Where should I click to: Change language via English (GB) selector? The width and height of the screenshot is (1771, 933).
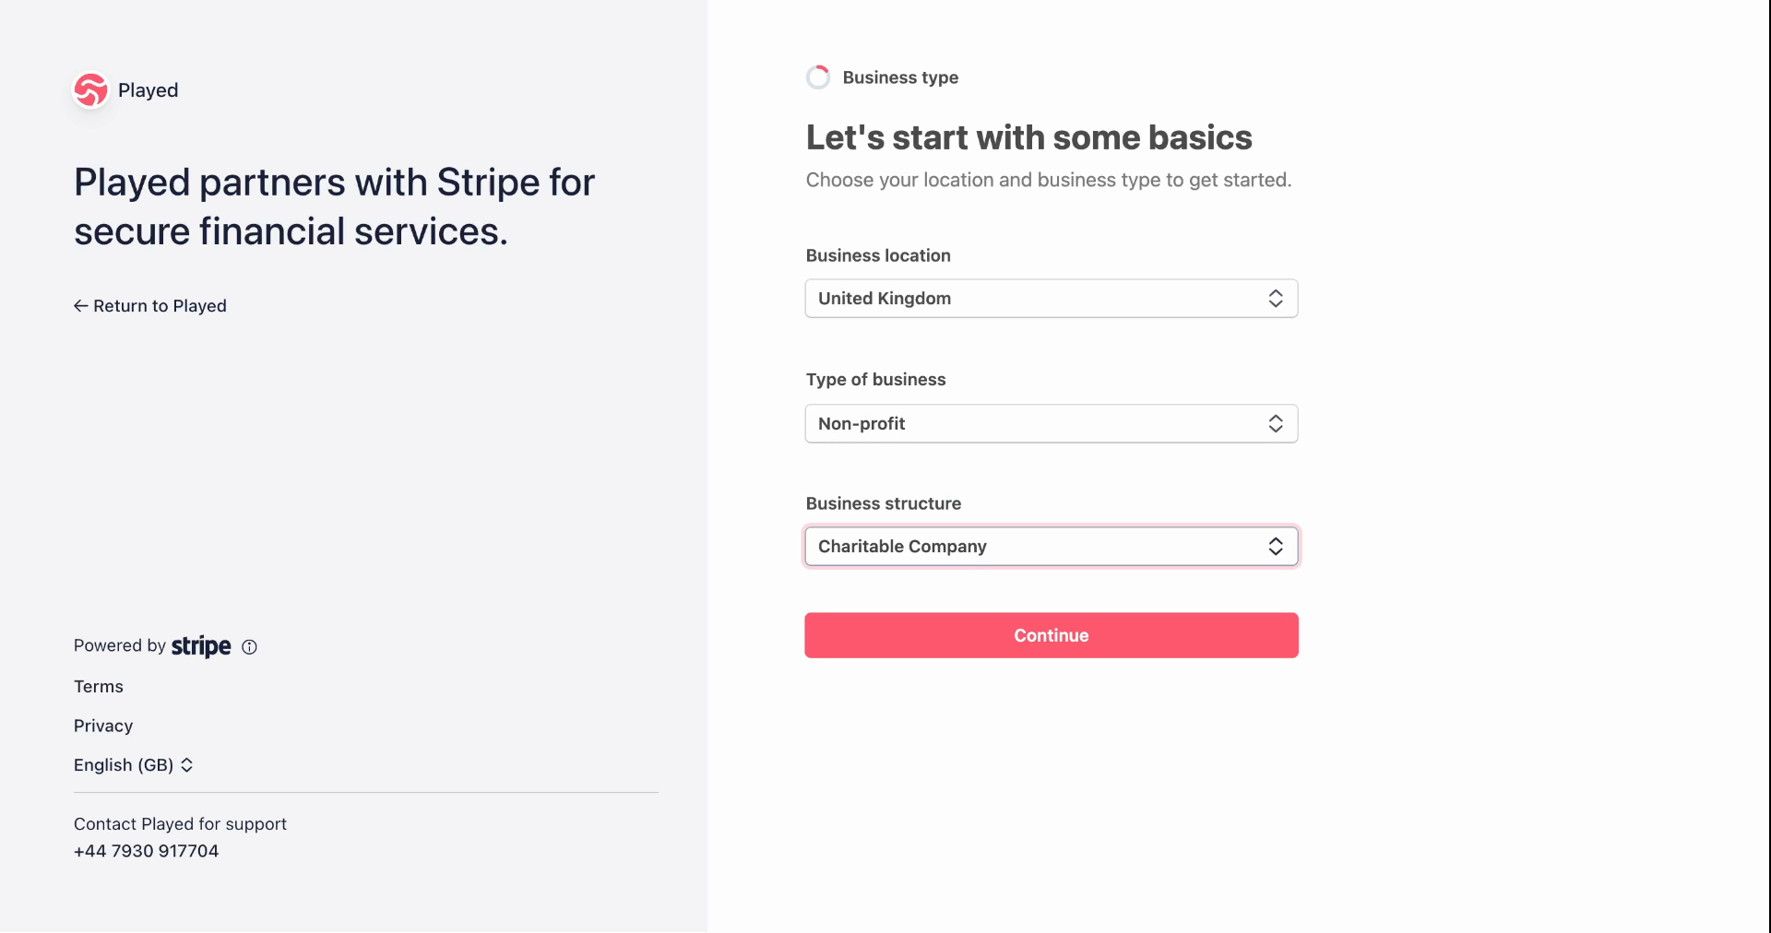click(134, 765)
